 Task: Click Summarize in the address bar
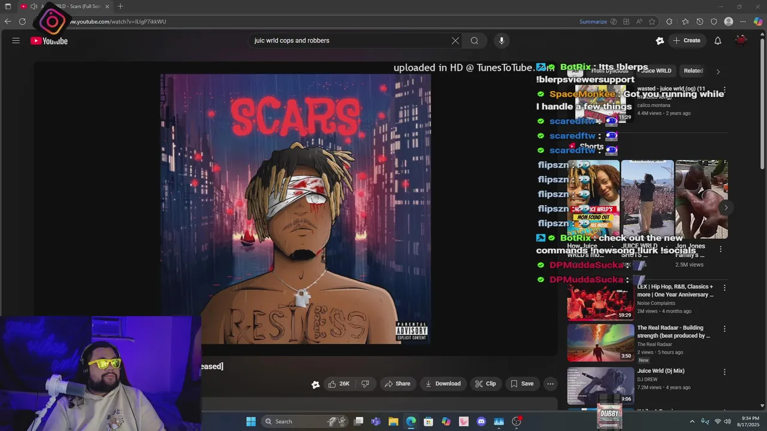[x=593, y=22]
